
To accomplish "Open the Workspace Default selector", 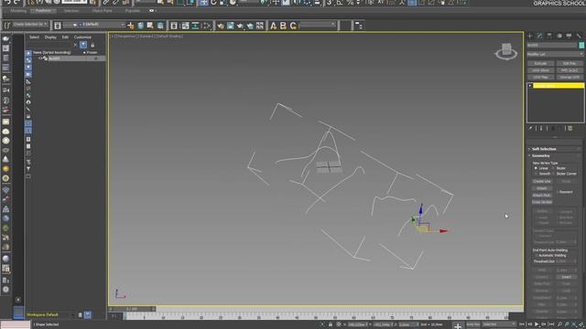I will [50, 314].
